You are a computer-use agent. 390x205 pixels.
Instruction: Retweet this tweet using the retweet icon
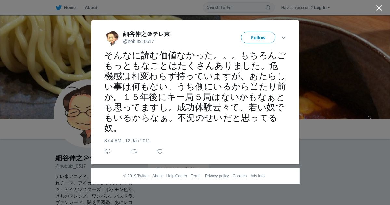click(134, 151)
